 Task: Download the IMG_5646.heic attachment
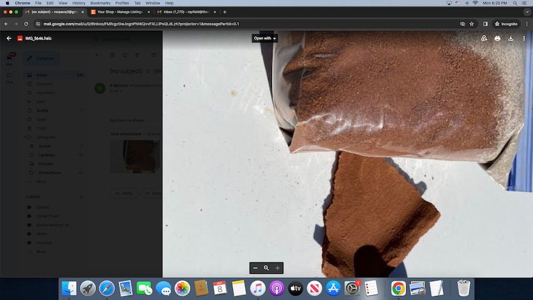[x=511, y=38]
